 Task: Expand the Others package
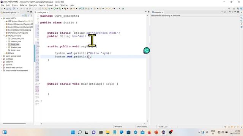(x=4, y=53)
